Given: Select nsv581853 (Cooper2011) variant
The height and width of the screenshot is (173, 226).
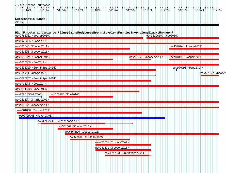Looking at the screenshot, I should coord(32,52).
